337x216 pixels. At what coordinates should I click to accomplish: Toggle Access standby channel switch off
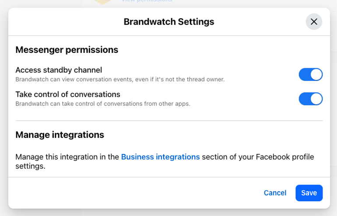311,74
